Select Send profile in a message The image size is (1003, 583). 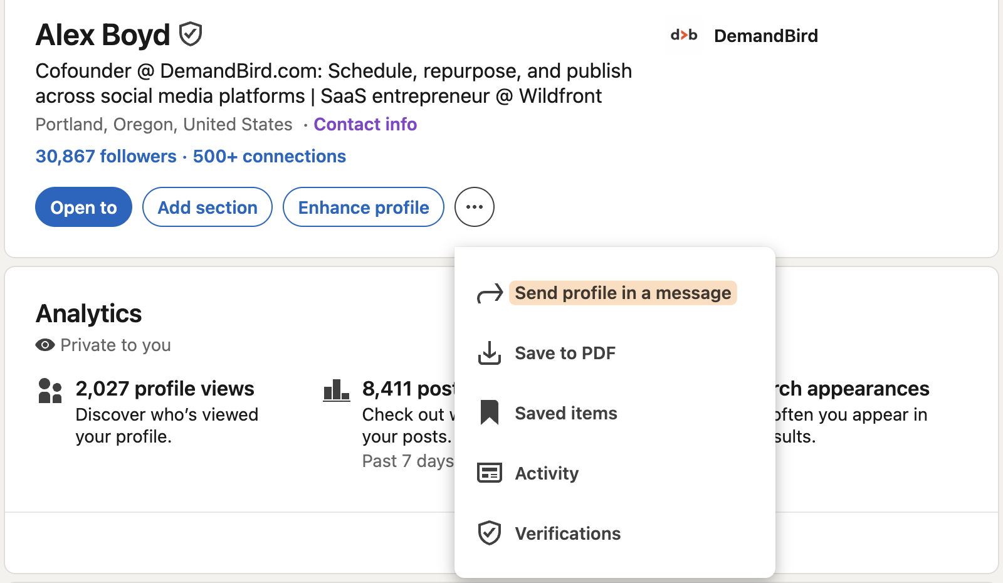[x=622, y=292]
